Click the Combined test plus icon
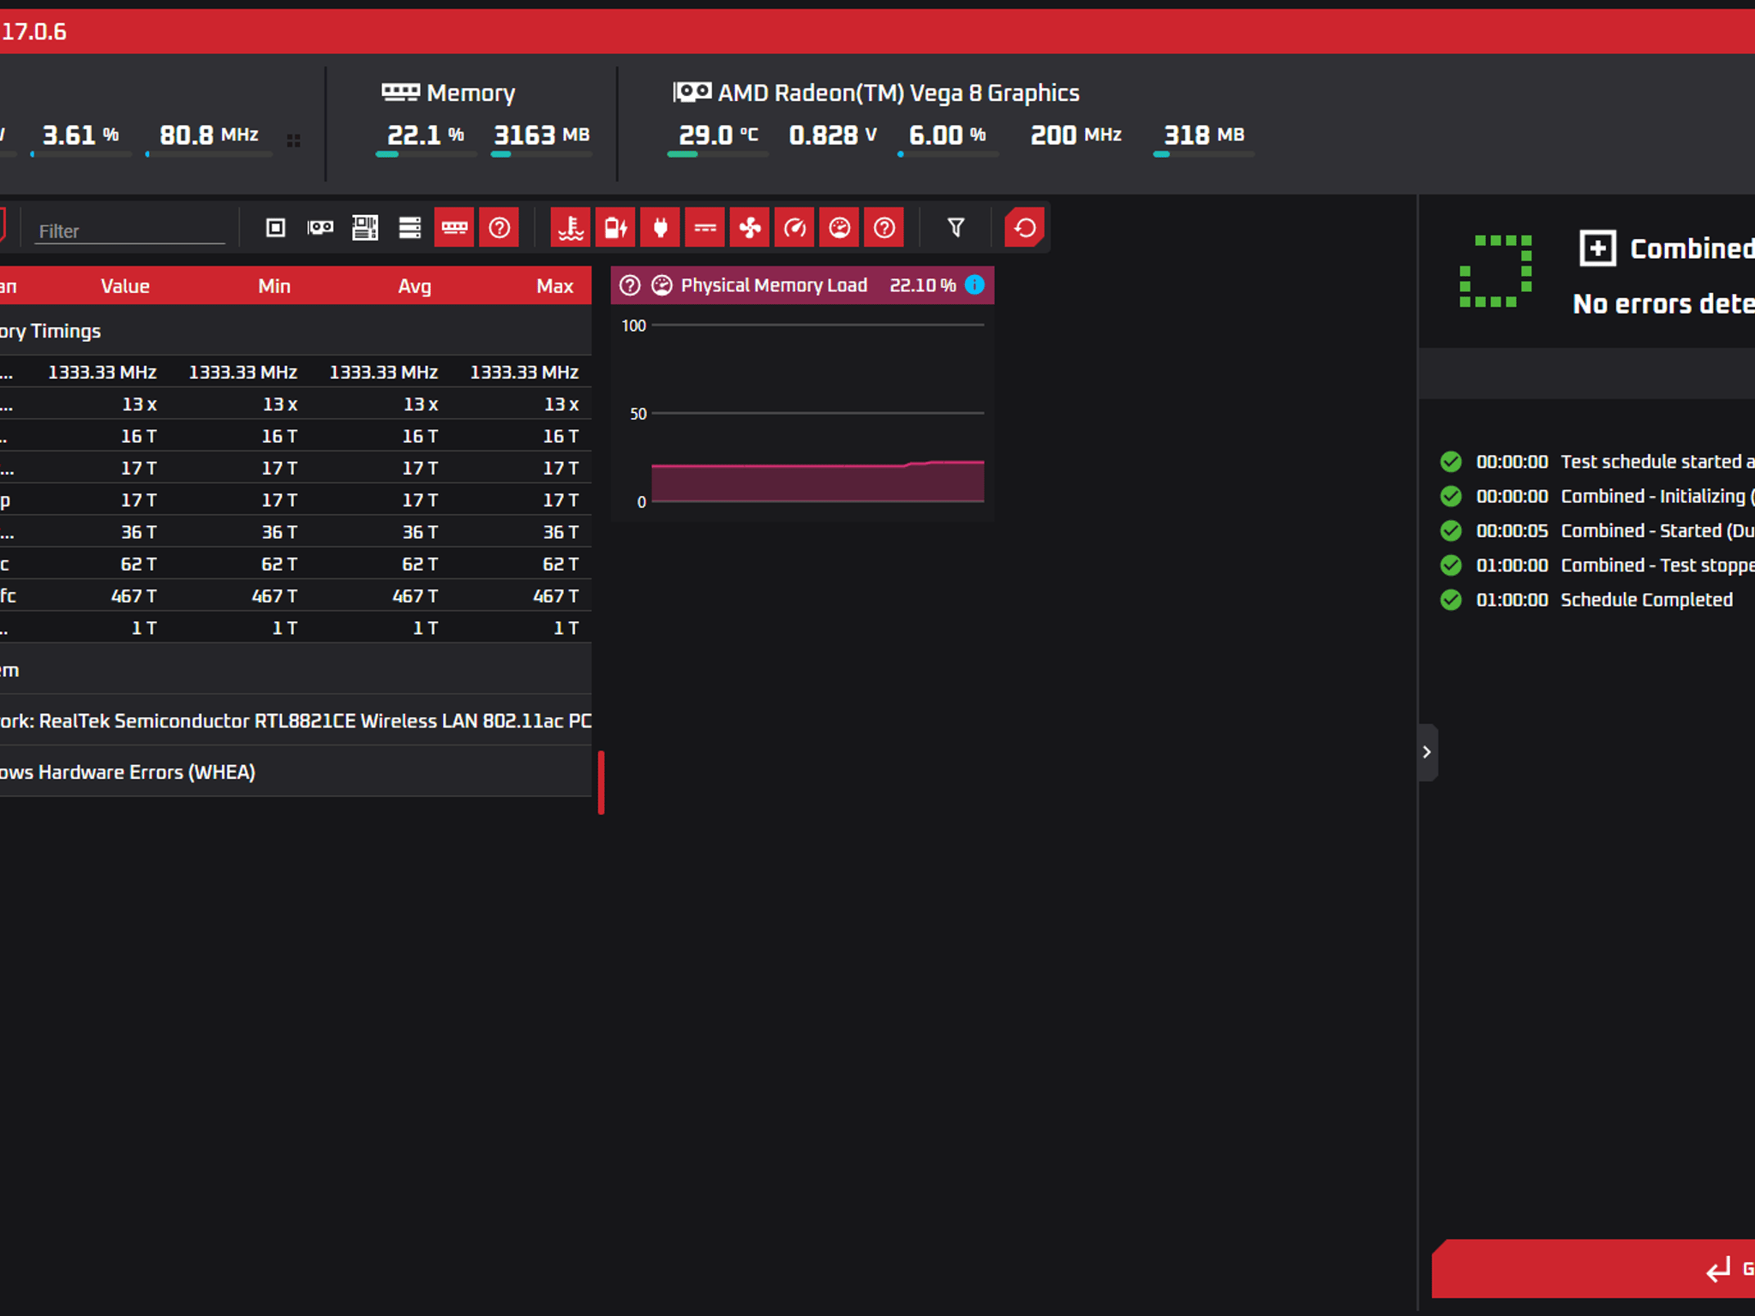This screenshot has height=1316, width=1755. (x=1597, y=248)
